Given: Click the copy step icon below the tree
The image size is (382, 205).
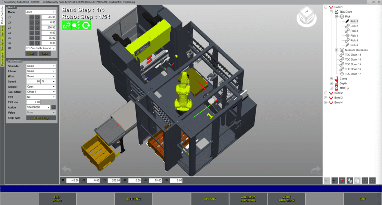Looking at the screenshot, I should pos(350,180).
